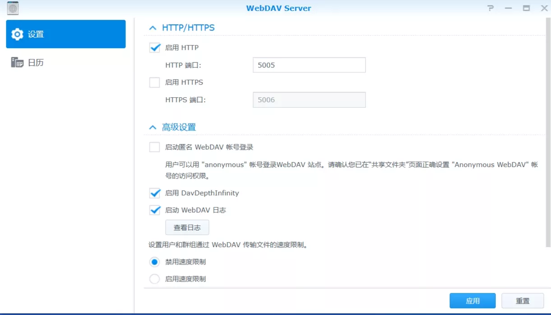Image resolution: width=551 pixels, height=315 pixels.
Task: Click the calendar icon in sidebar
Action: [x=17, y=63]
